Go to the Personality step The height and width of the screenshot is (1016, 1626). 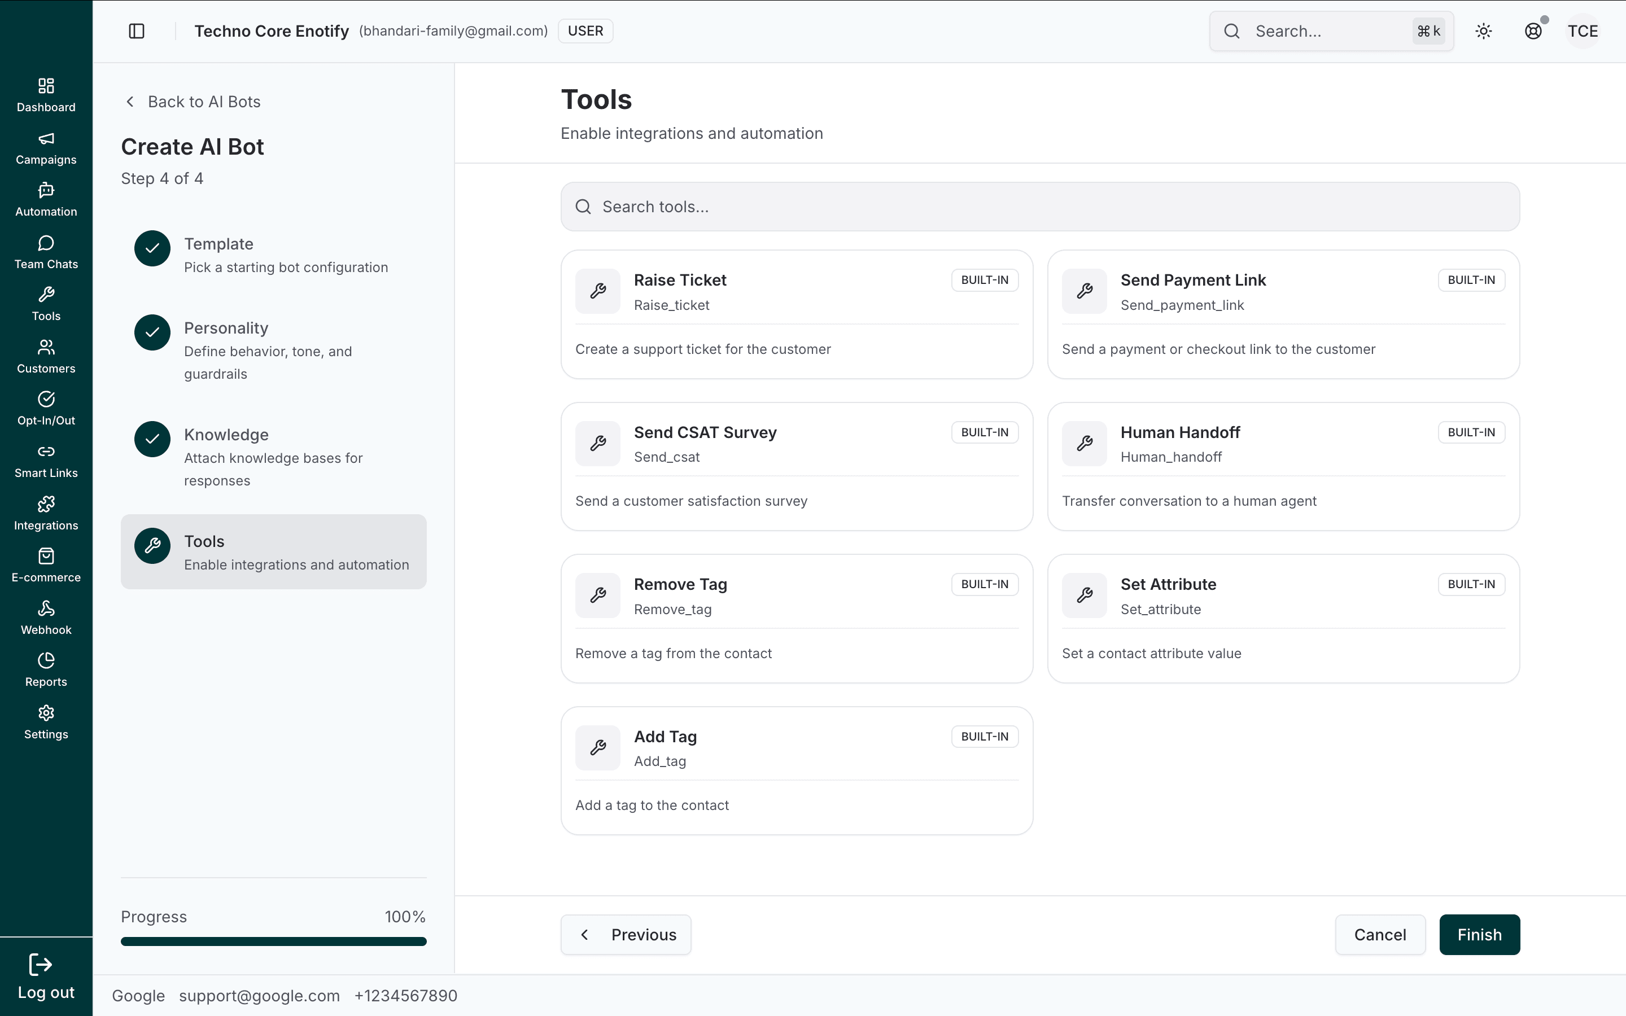pyautogui.click(x=273, y=350)
